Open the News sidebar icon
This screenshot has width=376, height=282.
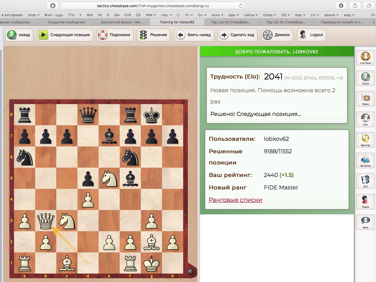(x=365, y=222)
